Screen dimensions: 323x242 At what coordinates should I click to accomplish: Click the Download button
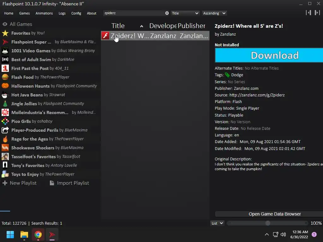(269, 55)
